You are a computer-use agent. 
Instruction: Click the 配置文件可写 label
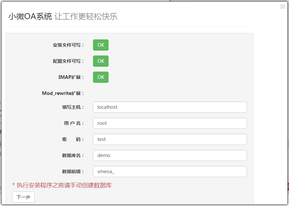pos(68,61)
